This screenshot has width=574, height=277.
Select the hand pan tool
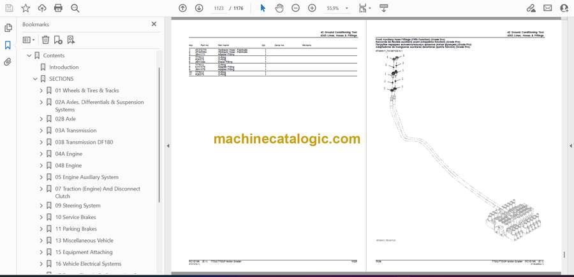point(279,8)
